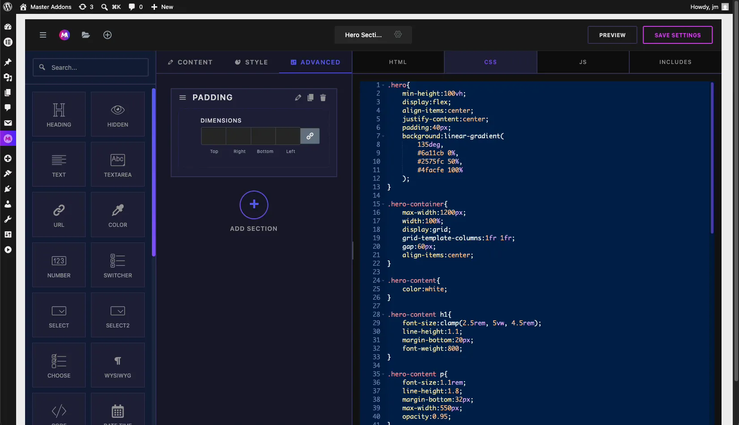Open the WordPress logo menu
Image resolution: width=739 pixels, height=425 pixels.
pyautogui.click(x=8, y=7)
